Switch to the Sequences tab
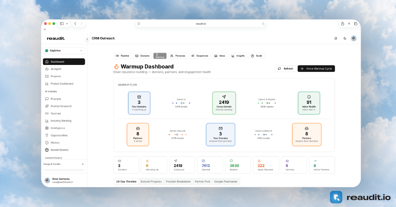 (x=200, y=56)
